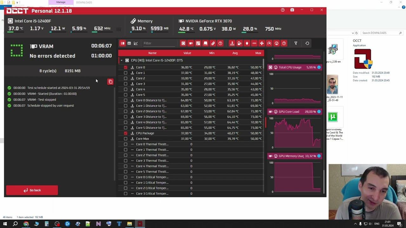406x228 pixels.
Task: Click Value column header
Action: pyautogui.click(x=187, y=53)
